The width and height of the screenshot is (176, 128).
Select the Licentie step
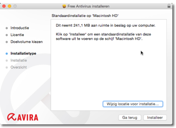17,35
